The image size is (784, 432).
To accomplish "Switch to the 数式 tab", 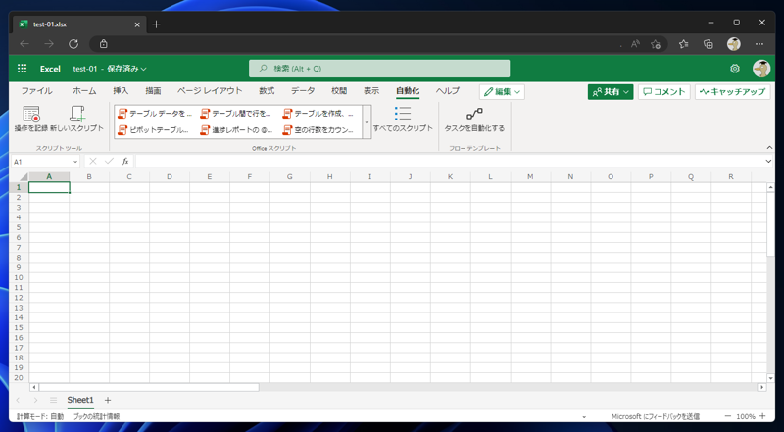I will pos(267,90).
